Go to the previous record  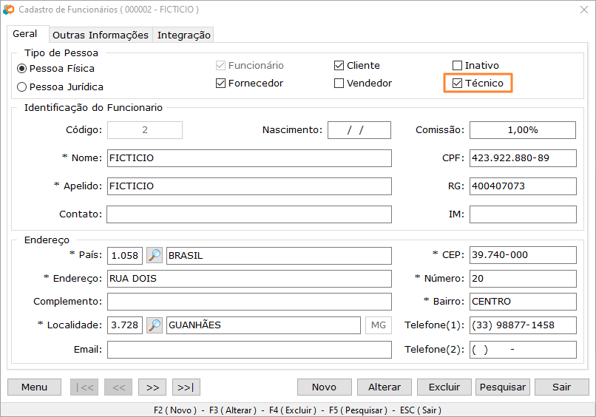point(118,387)
